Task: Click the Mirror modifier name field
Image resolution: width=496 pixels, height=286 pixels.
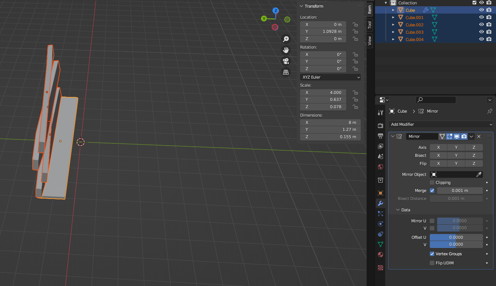Action: pyautogui.click(x=422, y=136)
